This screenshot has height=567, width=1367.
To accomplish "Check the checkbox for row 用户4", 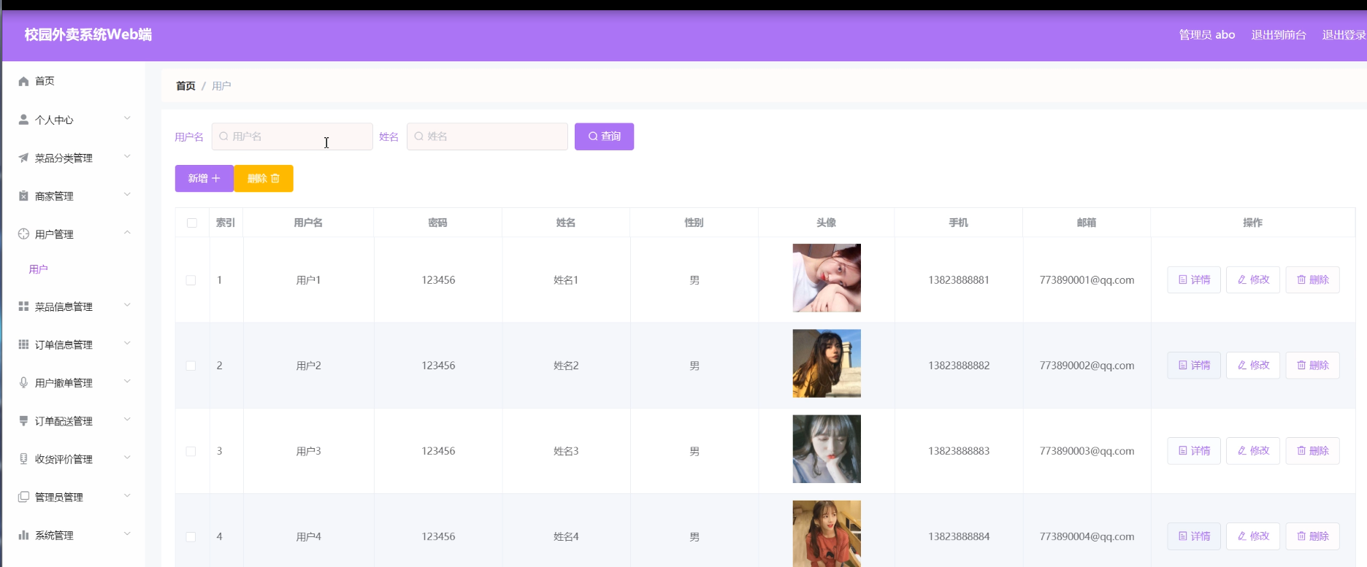I will (x=191, y=536).
